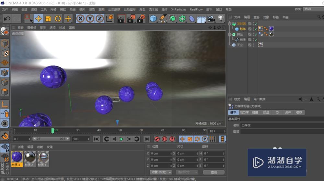Screen dimensions: 324x181
Task: Select the Live Selection tool
Action: tap(28, 18)
